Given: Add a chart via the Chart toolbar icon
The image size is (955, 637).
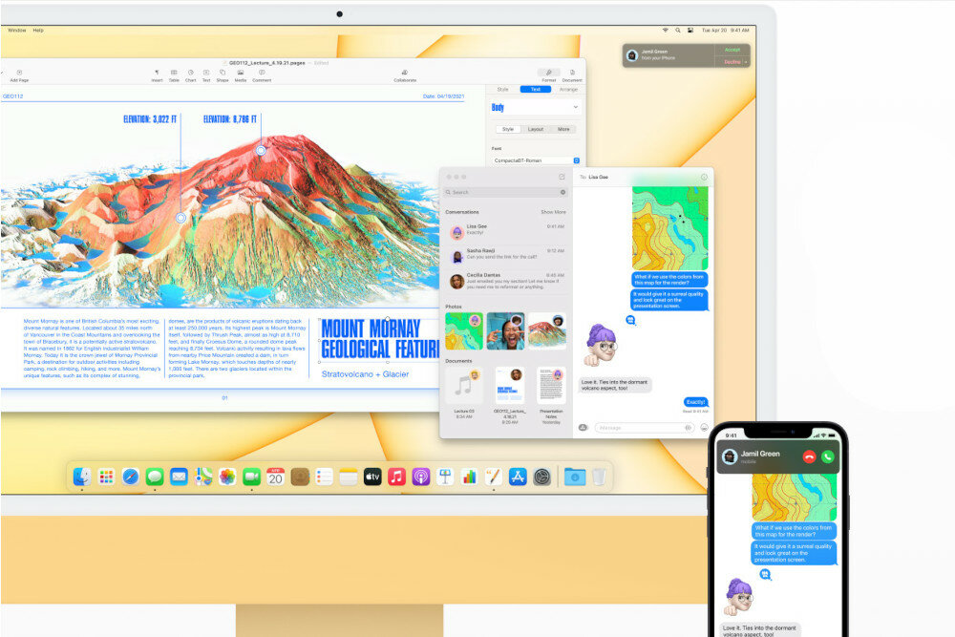Looking at the screenshot, I should point(191,74).
